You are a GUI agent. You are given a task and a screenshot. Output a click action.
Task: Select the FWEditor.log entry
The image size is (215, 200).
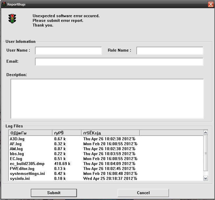point(22,169)
